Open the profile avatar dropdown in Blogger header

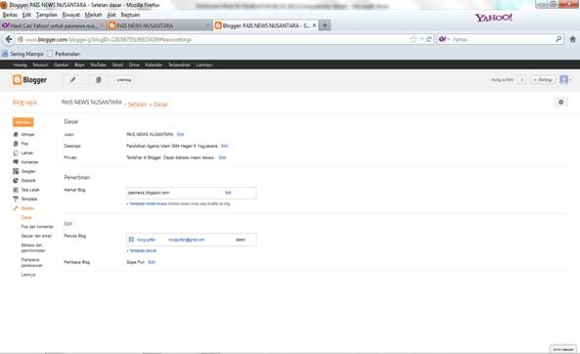click(565, 79)
